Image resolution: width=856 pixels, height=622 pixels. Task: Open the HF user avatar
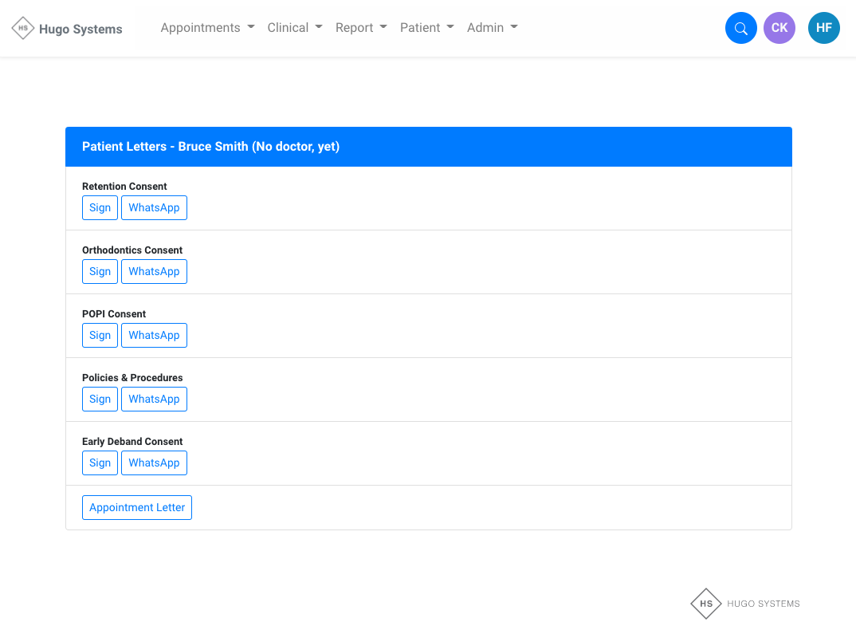pos(823,28)
